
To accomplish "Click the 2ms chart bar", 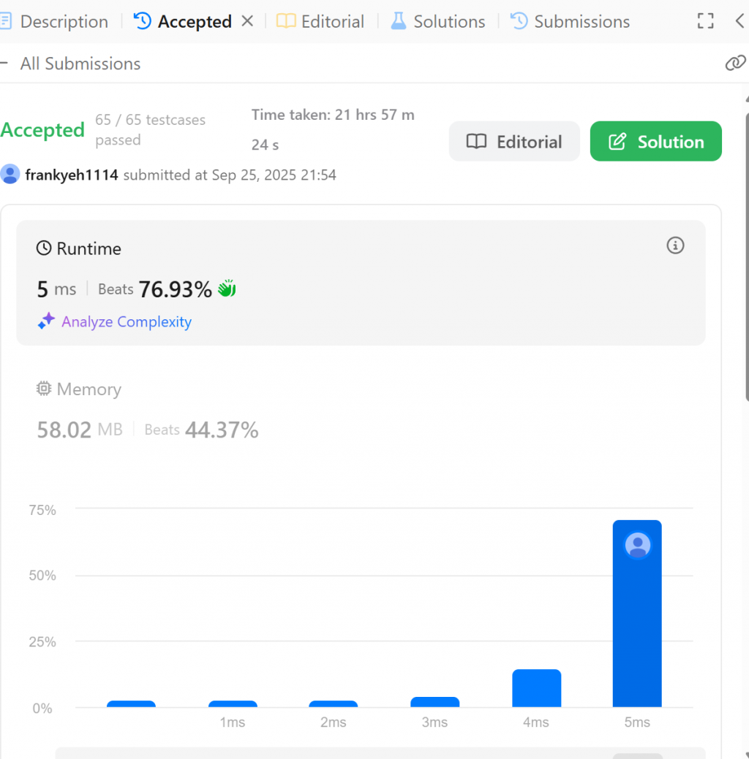I will (333, 703).
